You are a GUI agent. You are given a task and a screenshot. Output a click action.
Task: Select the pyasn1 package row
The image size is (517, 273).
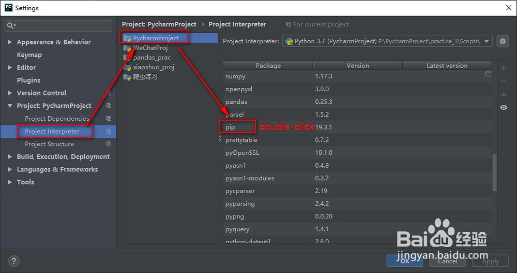[357, 165]
